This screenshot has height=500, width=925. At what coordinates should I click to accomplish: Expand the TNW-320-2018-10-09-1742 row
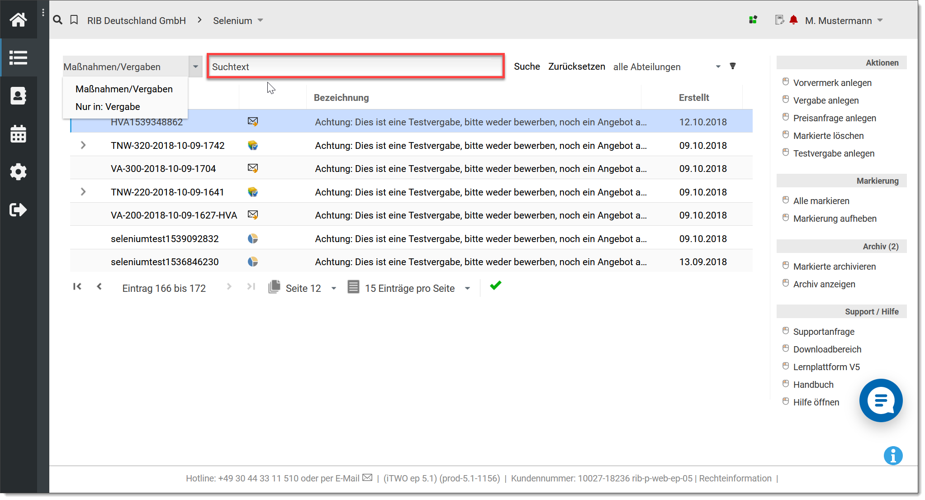point(83,145)
